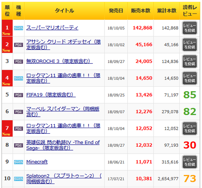Click rank 2 New badge cell
This screenshot has height=188, width=202.
7,45
